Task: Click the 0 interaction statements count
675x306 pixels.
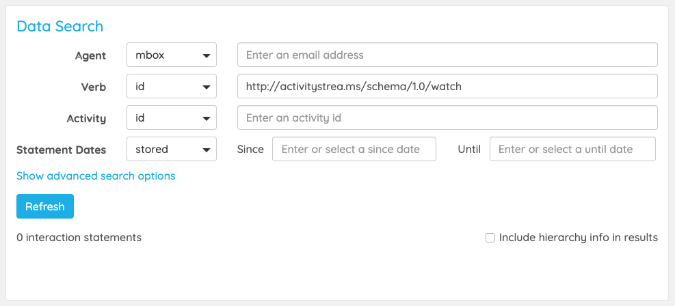Action: pyautogui.click(x=79, y=238)
